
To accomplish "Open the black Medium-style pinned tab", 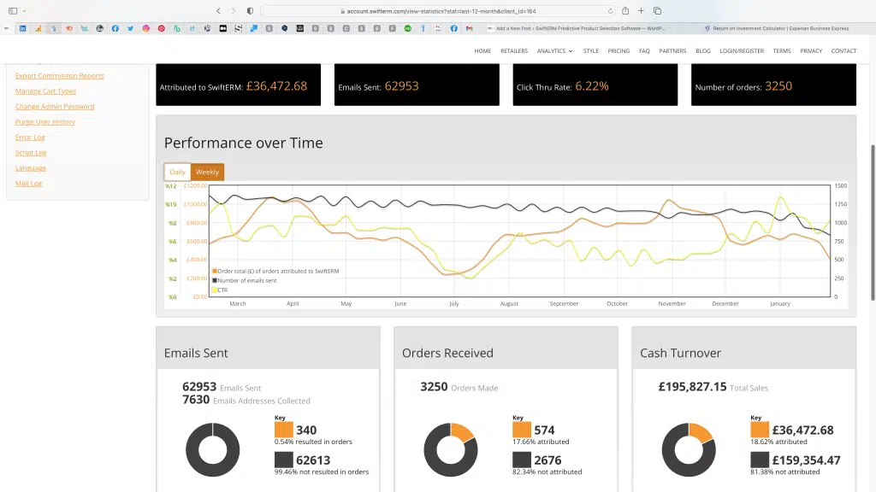I will [223, 28].
